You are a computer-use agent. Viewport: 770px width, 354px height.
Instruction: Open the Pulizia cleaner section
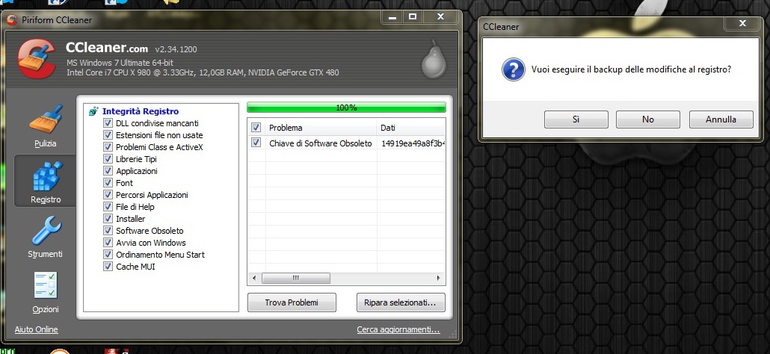point(45,123)
